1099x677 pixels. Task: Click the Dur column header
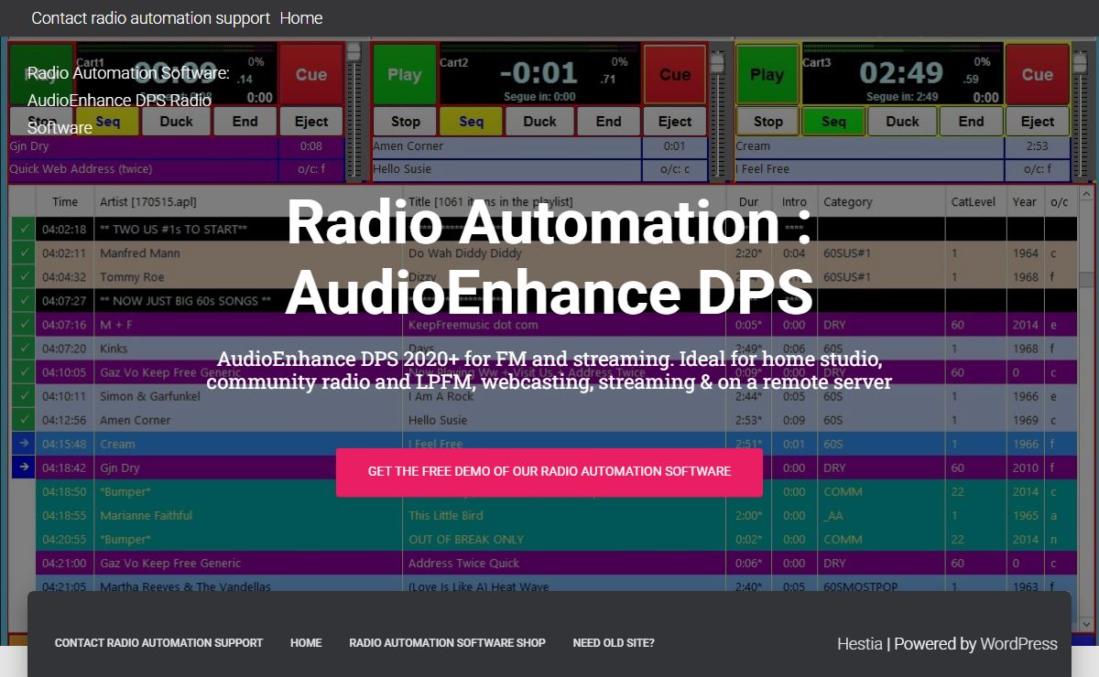750,202
